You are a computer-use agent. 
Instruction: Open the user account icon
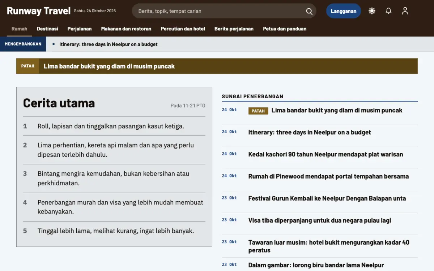405,11
